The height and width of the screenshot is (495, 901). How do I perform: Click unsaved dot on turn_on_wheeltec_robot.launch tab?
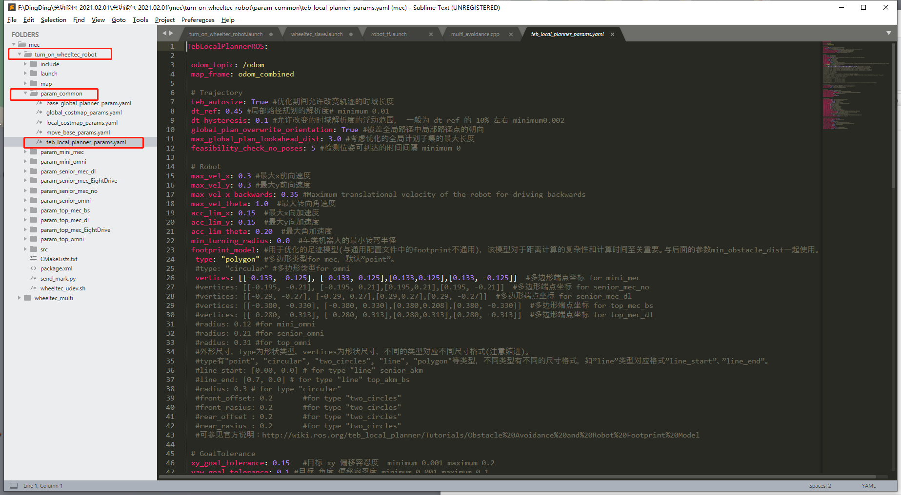click(271, 34)
